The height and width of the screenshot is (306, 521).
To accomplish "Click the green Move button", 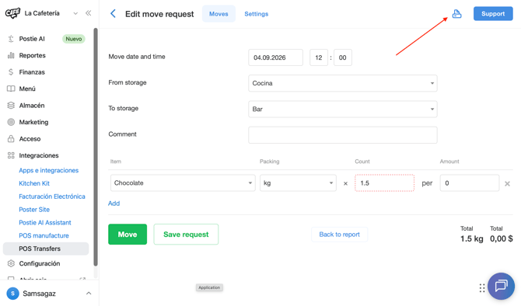I will (128, 235).
